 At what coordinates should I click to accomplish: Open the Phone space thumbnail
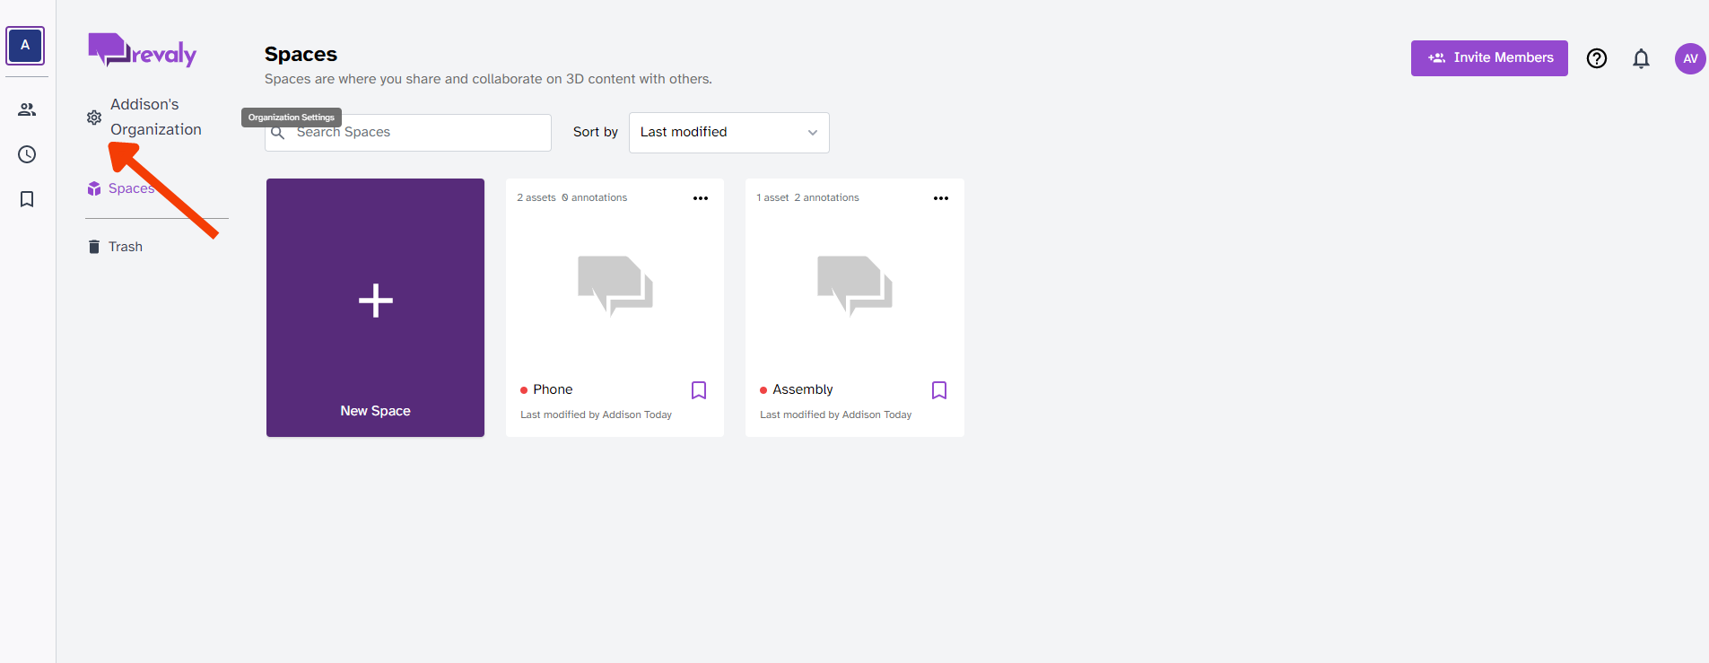point(615,286)
